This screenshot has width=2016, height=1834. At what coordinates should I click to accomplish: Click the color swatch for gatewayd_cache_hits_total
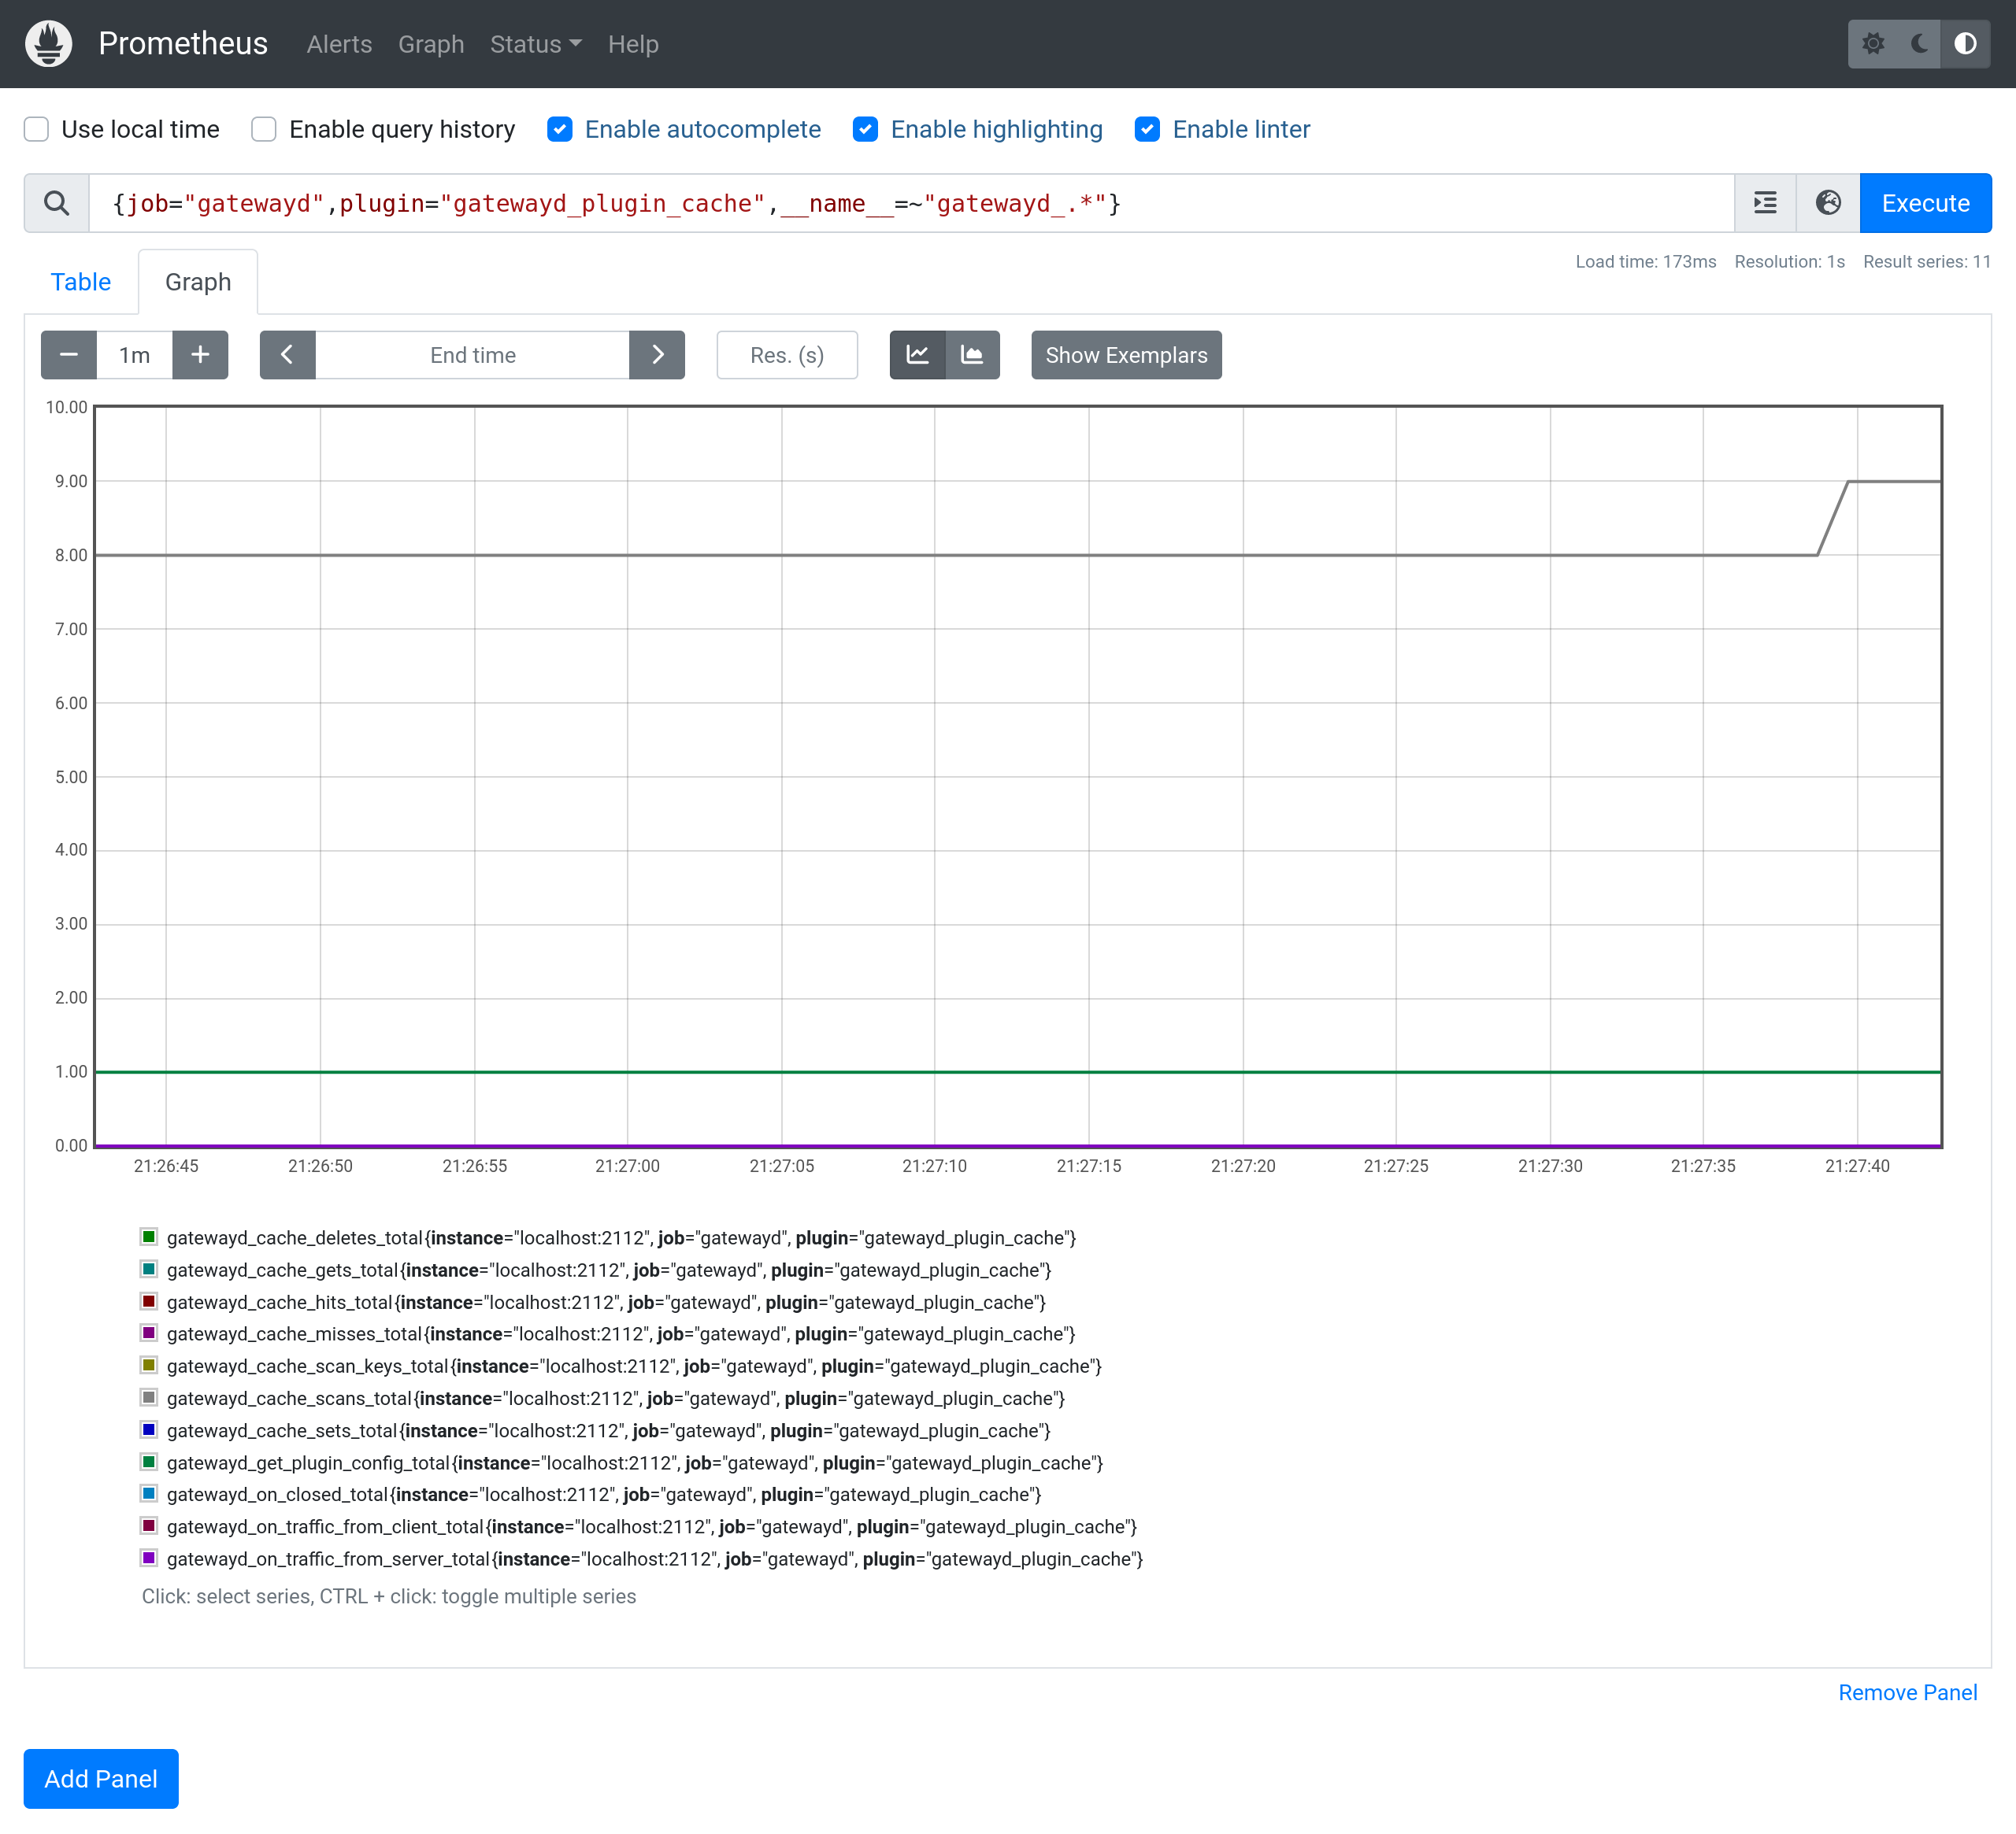tap(149, 1301)
